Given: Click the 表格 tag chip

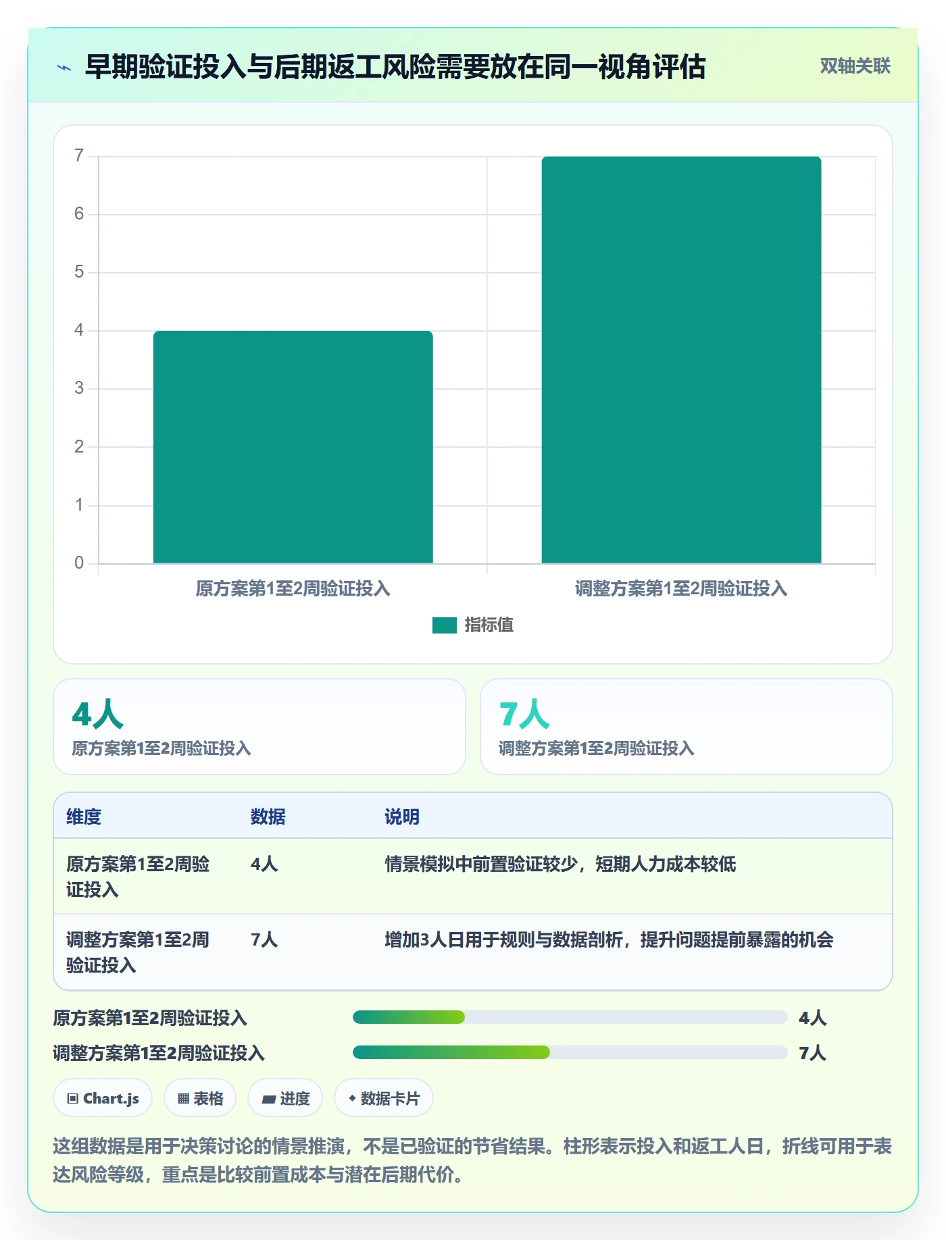Looking at the screenshot, I should coord(200,1098).
